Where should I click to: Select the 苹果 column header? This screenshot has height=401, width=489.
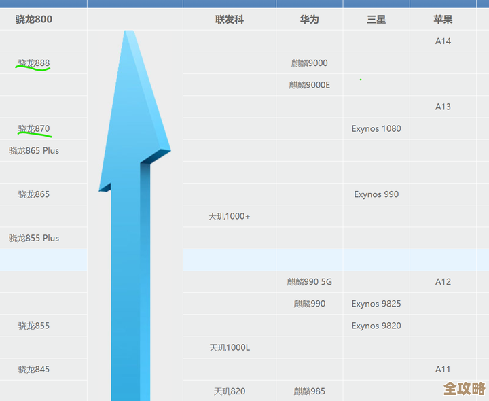443,20
